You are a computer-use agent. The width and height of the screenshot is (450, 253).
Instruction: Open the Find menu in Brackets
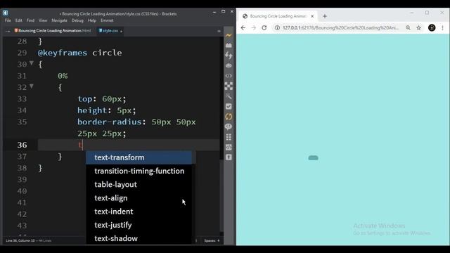pos(30,20)
